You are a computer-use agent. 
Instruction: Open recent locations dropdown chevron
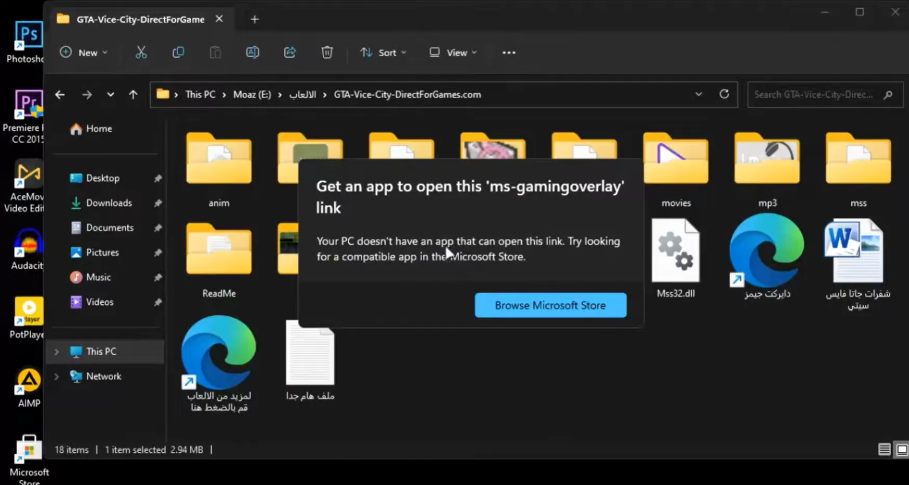(110, 95)
